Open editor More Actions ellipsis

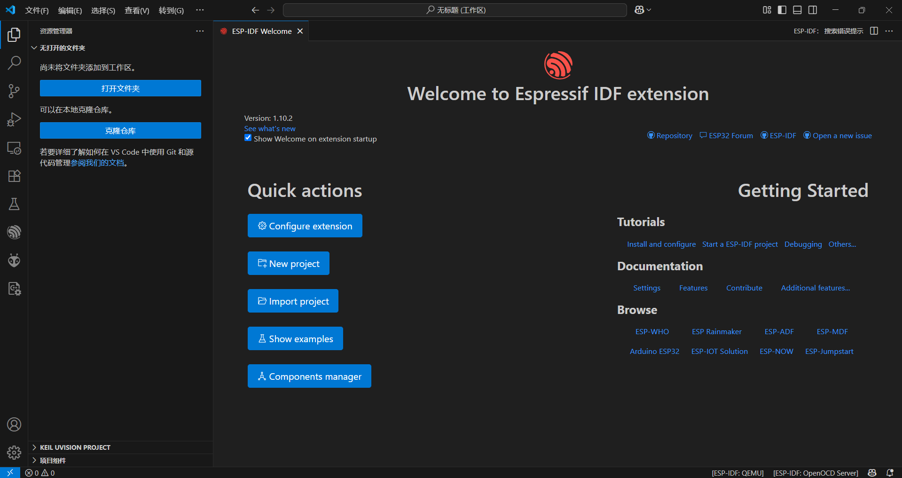point(889,31)
